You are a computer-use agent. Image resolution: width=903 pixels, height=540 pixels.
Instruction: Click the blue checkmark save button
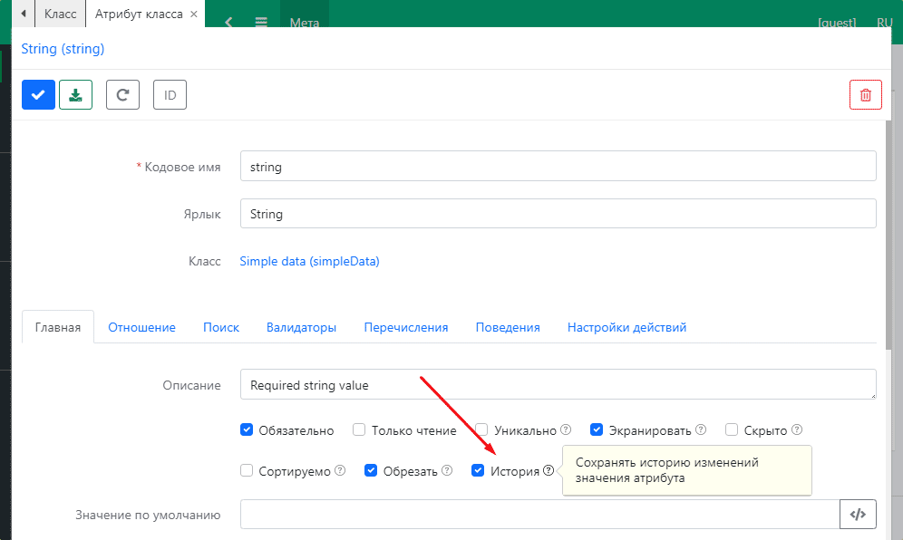39,95
